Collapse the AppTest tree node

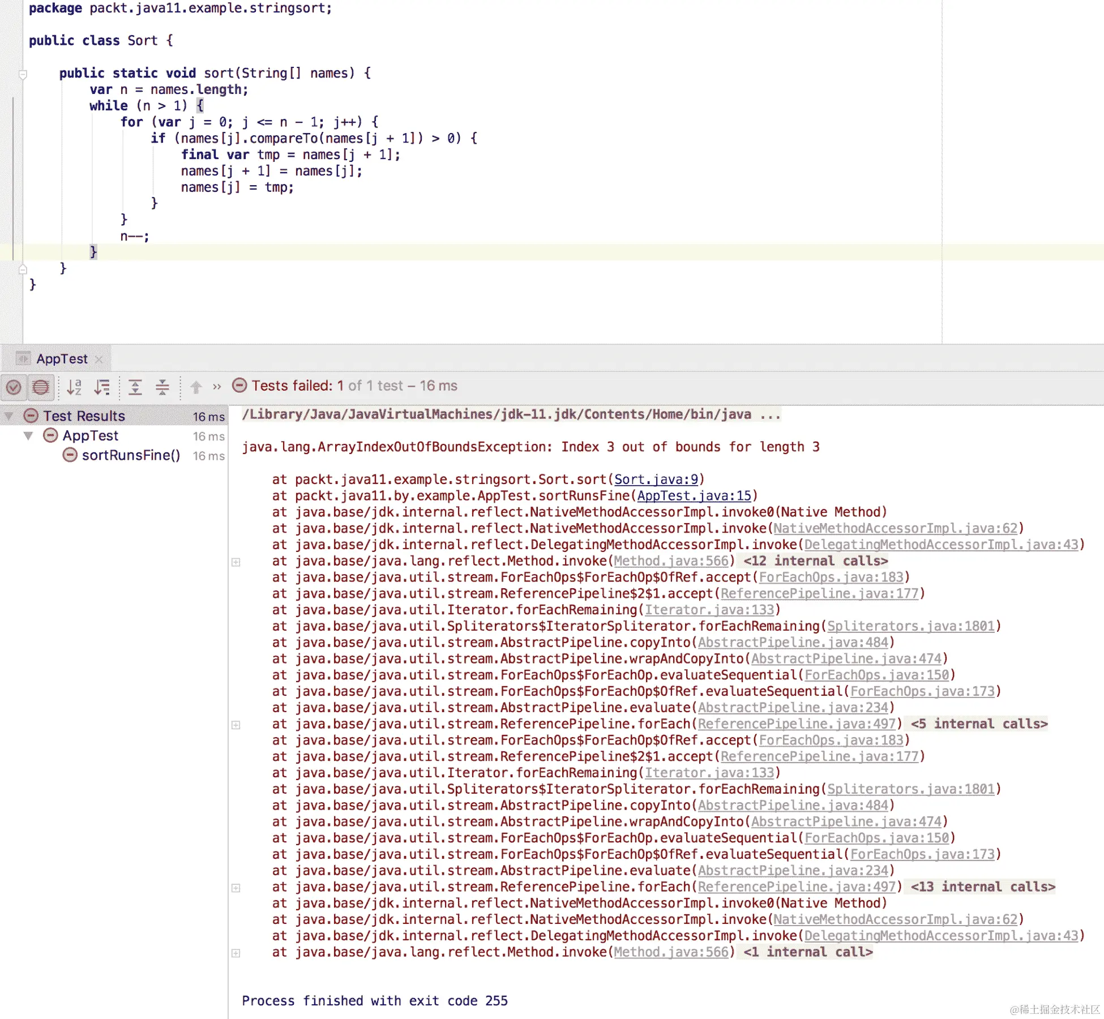pos(28,436)
